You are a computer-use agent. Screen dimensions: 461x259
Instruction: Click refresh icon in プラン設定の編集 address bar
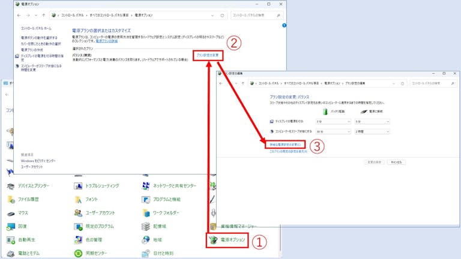[x=403, y=83]
